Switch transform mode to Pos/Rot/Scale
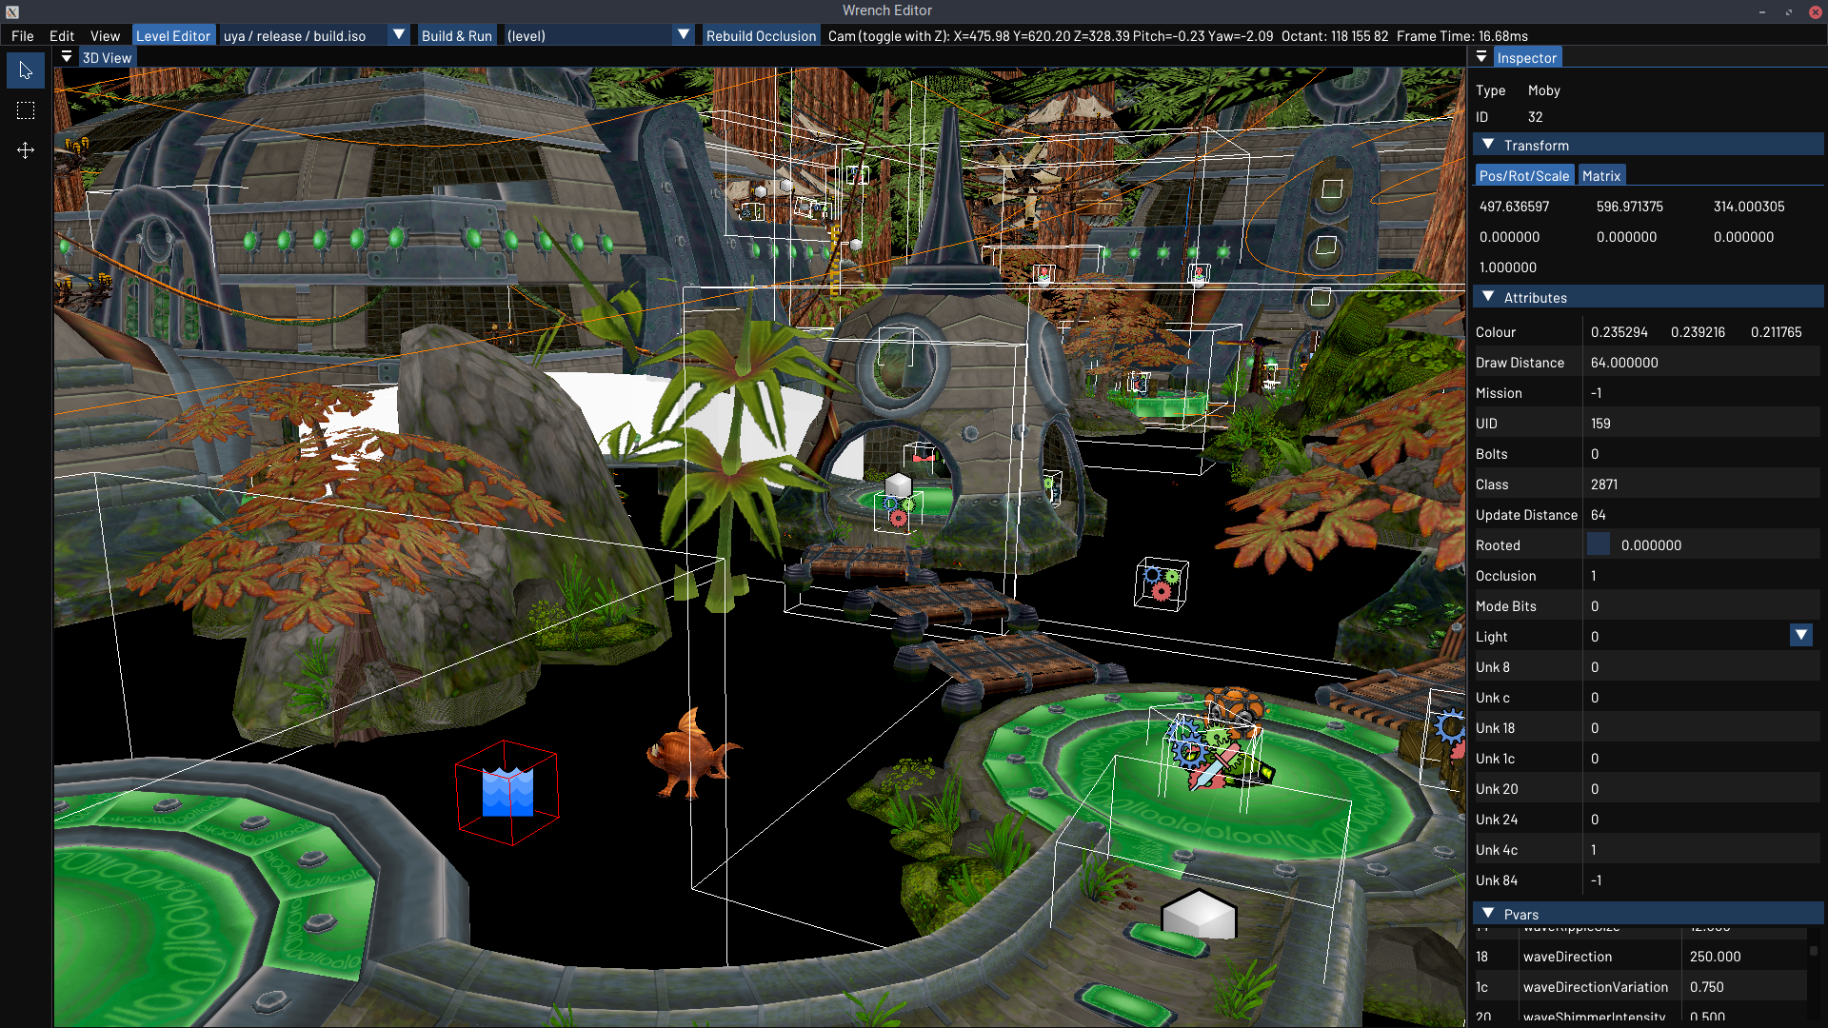Screen dimensions: 1828x1028 click(1523, 176)
